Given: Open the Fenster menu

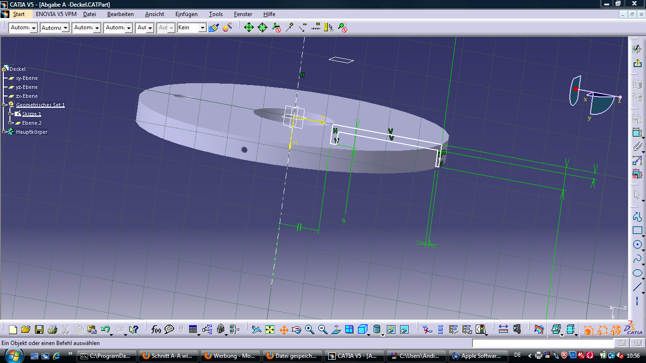Looking at the screenshot, I should pos(243,14).
